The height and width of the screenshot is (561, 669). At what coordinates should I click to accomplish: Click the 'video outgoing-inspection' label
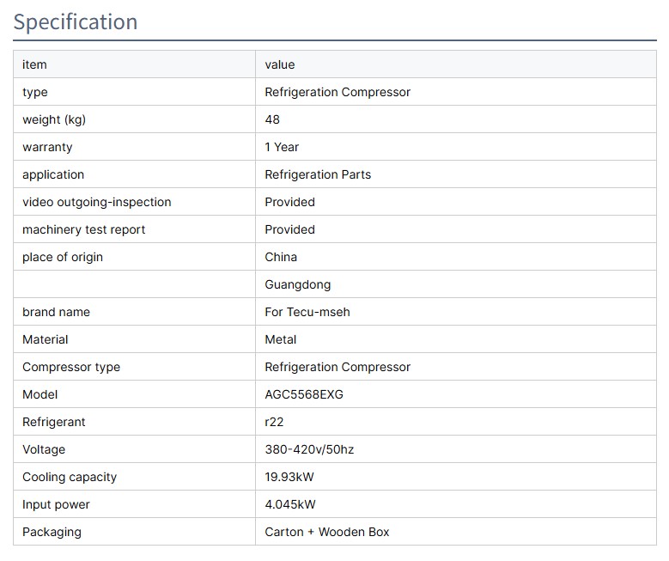pyautogui.click(x=96, y=202)
